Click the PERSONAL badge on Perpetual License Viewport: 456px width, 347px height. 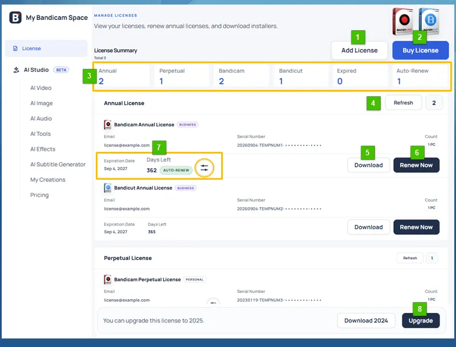coord(194,279)
